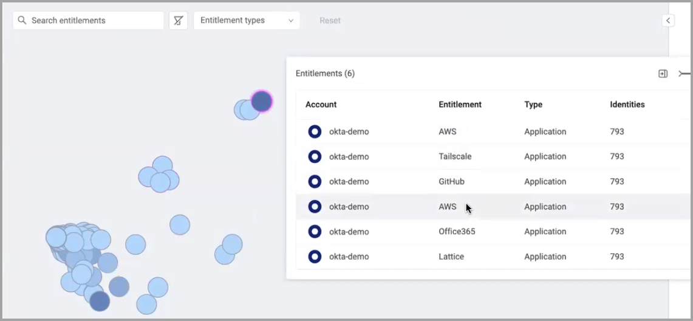Click the Account column header
Screen dimensions: 693x321
[321, 105]
